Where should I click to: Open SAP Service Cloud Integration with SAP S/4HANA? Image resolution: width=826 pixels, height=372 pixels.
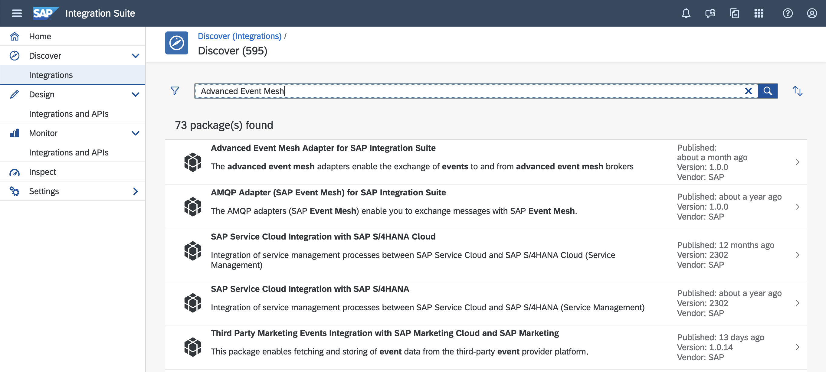pyautogui.click(x=310, y=289)
